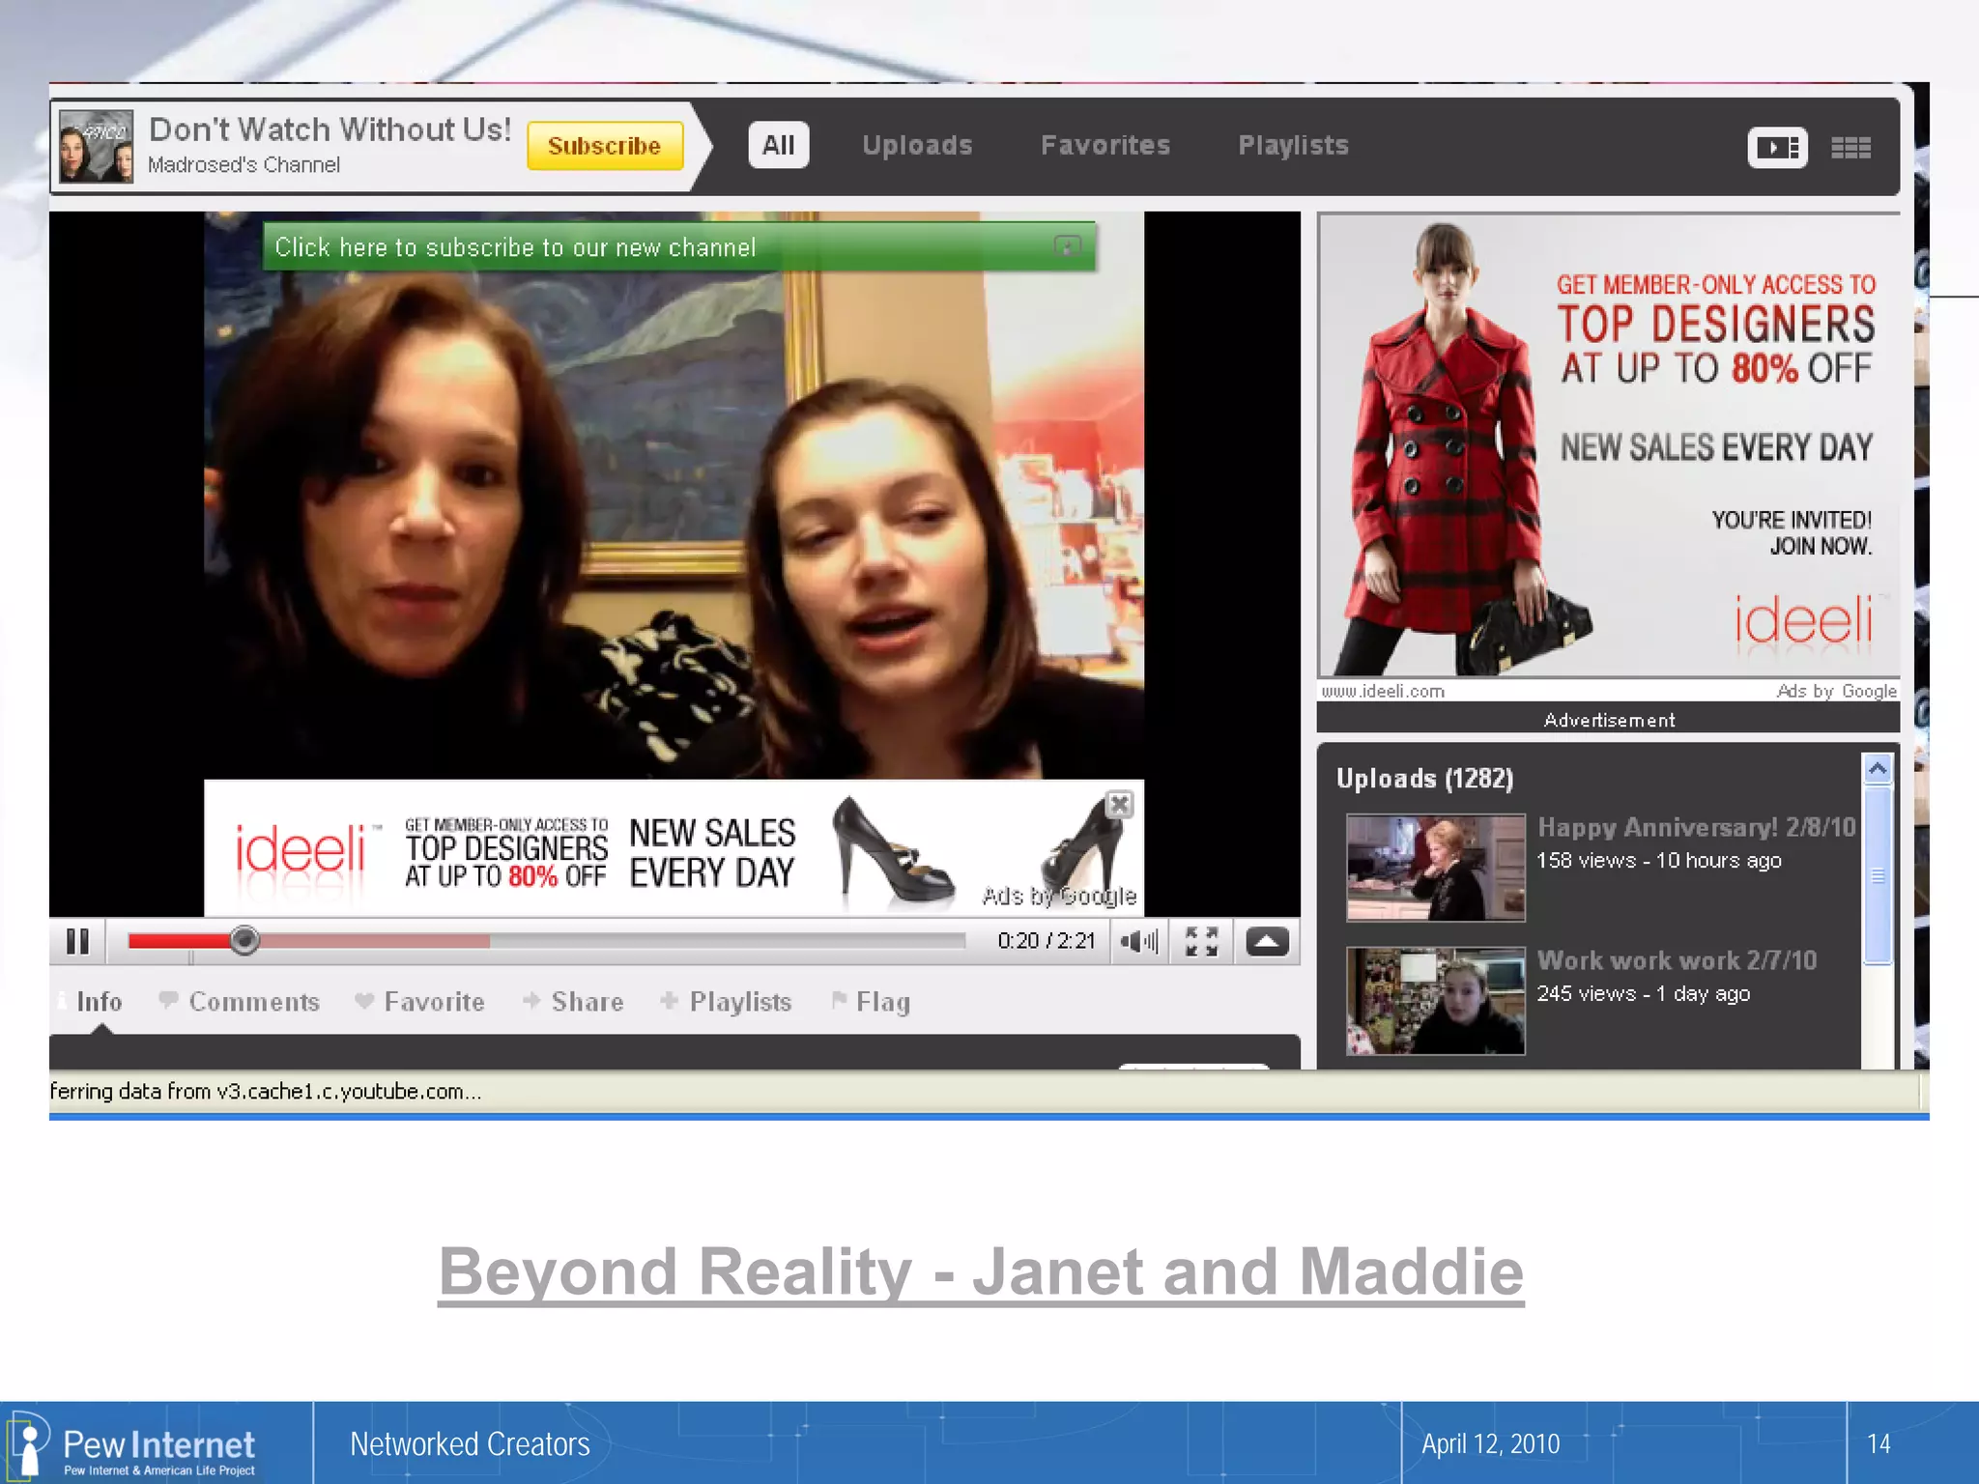The height and width of the screenshot is (1484, 1979).
Task: Open the Uploads tab
Action: pyautogui.click(x=917, y=146)
